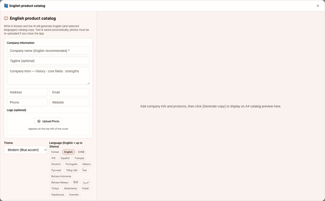Toggle the 中文 language chip
This screenshot has width=325, height=201.
point(53,158)
